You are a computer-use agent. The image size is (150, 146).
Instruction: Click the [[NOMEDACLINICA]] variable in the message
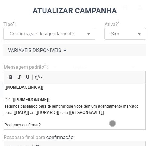click(x=24, y=87)
